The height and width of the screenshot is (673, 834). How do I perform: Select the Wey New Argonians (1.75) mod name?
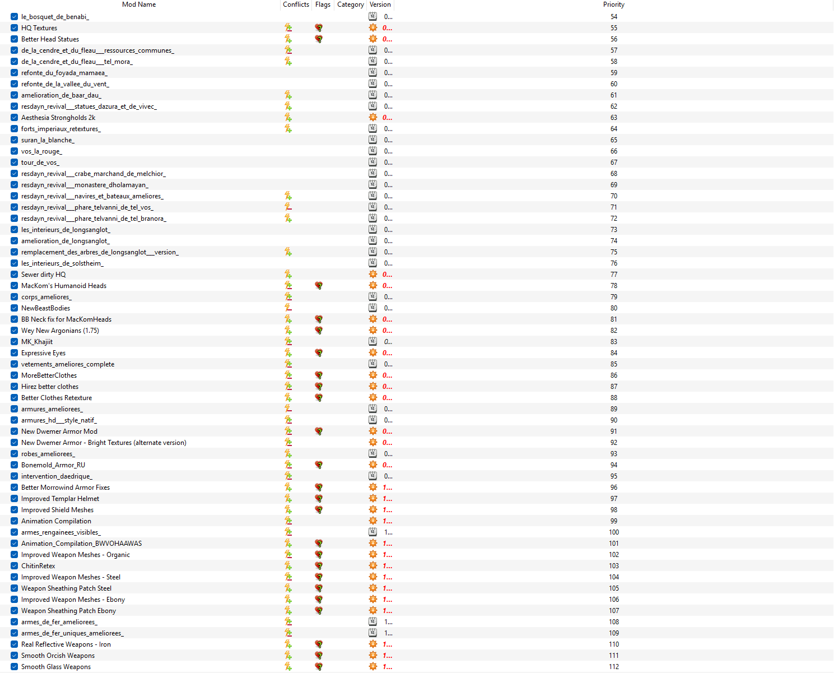pos(60,330)
